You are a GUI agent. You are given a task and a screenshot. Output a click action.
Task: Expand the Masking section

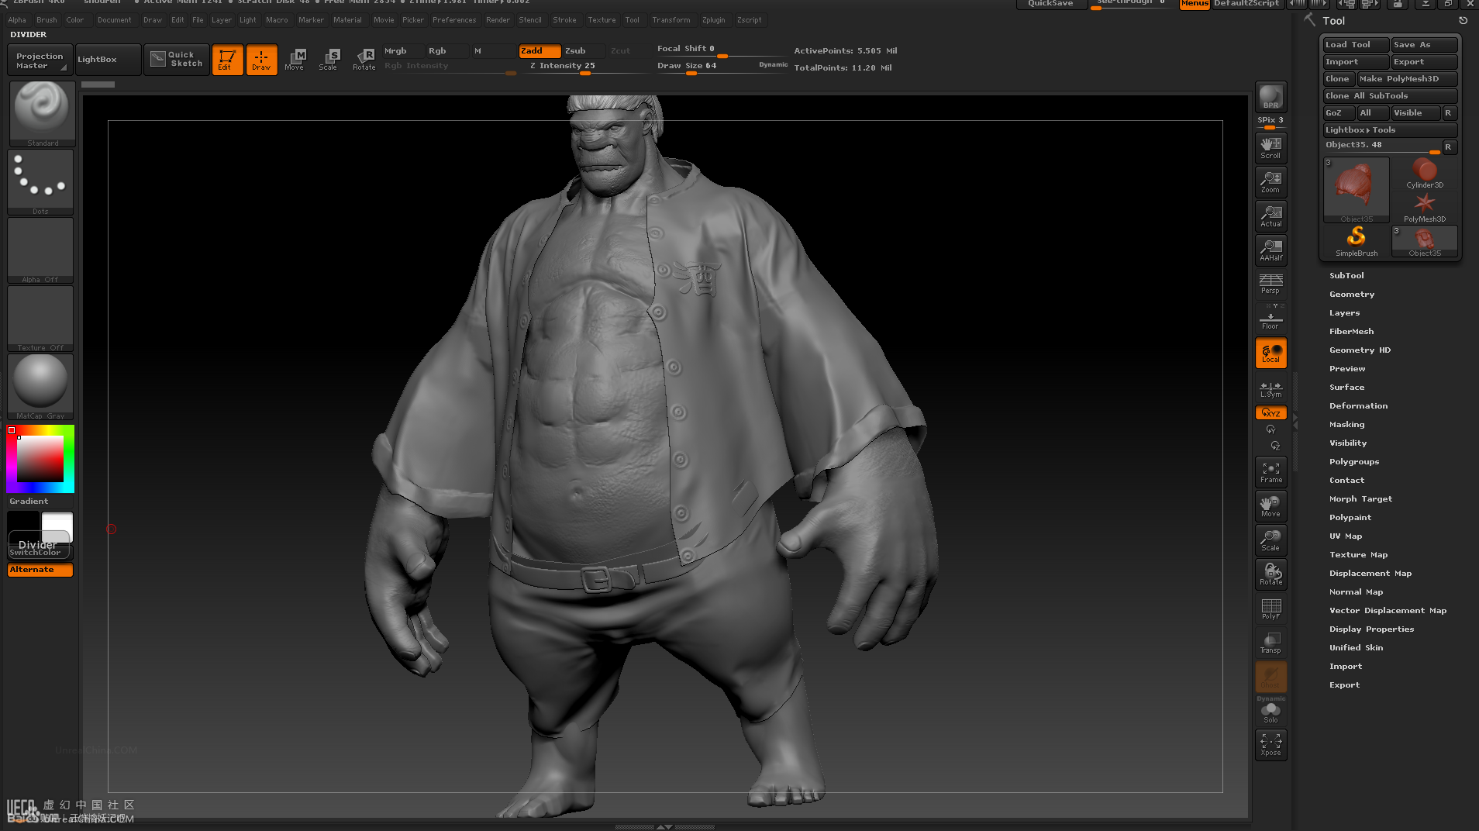click(x=1346, y=424)
